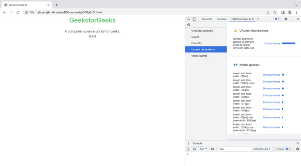Click the address bar URL

tap(70, 12)
